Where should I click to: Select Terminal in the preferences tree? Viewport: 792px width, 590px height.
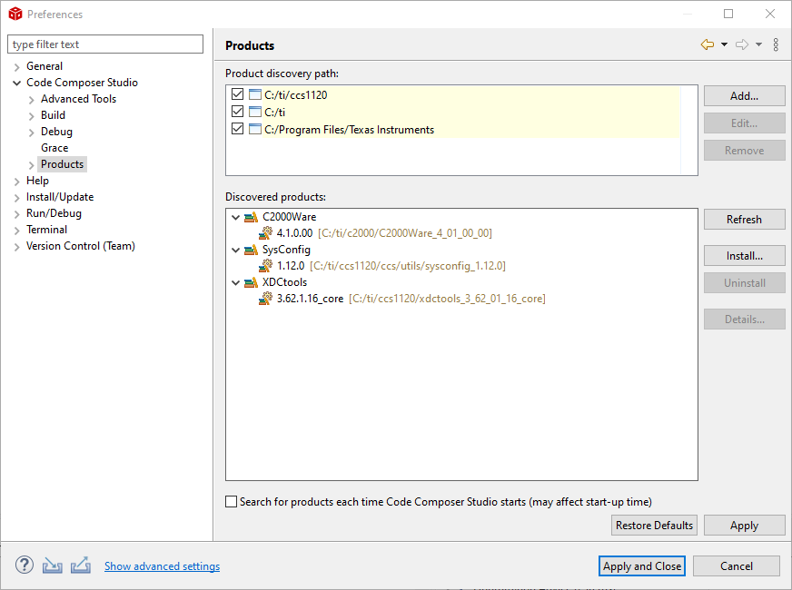pyautogui.click(x=46, y=230)
